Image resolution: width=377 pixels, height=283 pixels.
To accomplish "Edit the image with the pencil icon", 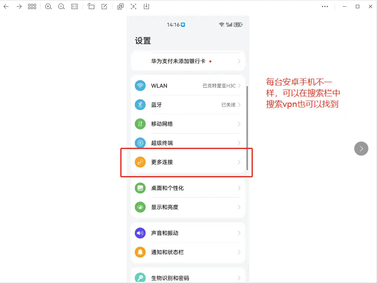I will tap(104, 6).
